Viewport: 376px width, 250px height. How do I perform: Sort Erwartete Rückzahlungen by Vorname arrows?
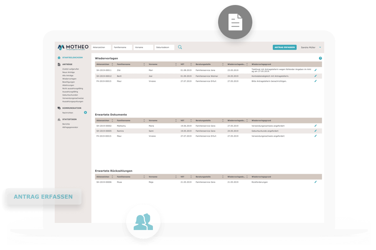coord(175,177)
